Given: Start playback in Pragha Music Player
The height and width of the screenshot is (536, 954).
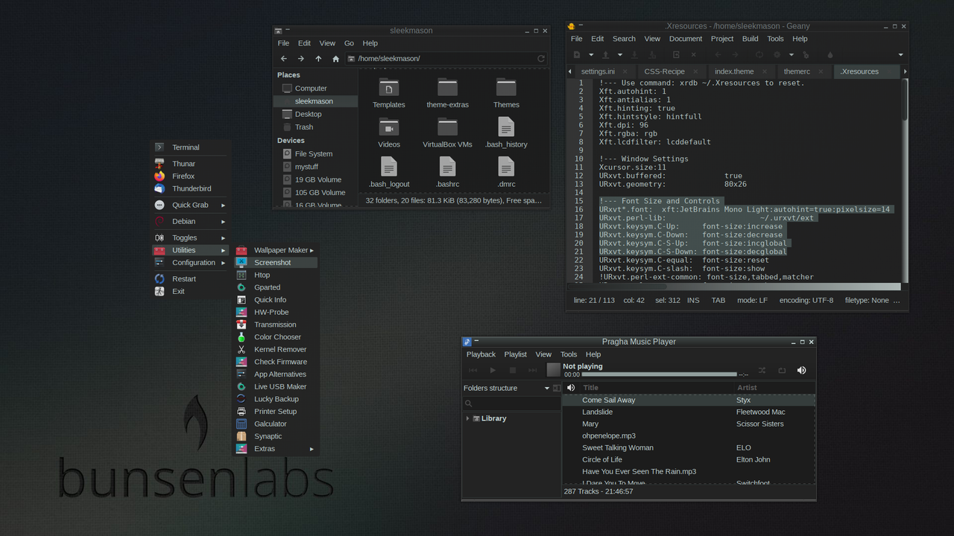Looking at the screenshot, I should pos(493,370).
